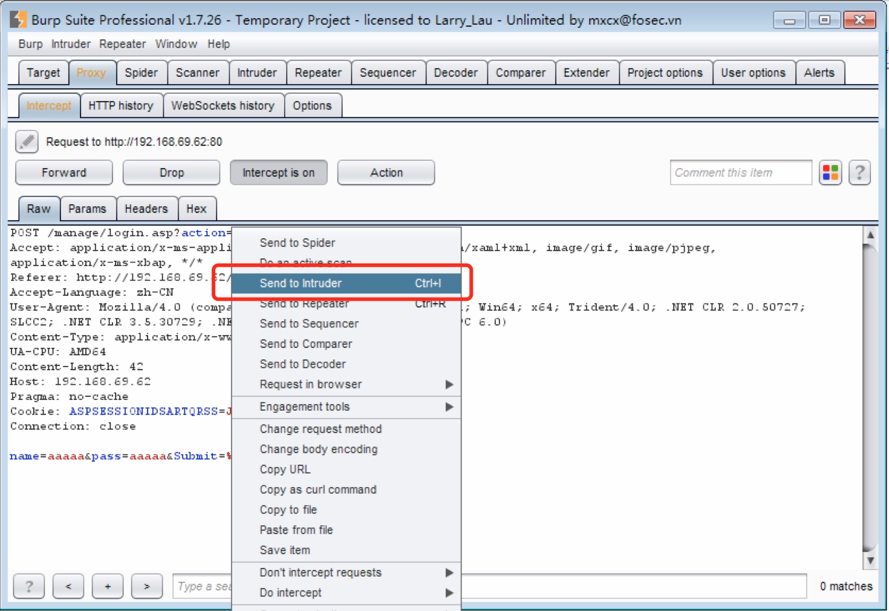Open the Action dropdown button

pos(386,172)
